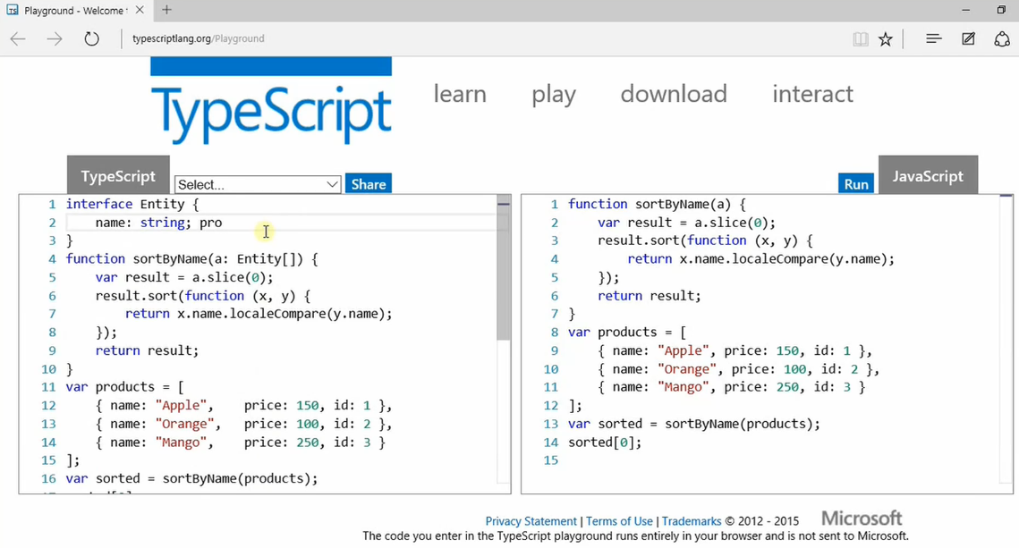The image size is (1019, 548).
Task: Click 'function sortByName(a) {' in JavaScript panel
Action: point(657,204)
